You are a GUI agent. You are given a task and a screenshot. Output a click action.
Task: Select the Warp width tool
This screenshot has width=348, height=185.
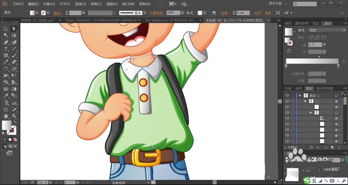(6, 75)
